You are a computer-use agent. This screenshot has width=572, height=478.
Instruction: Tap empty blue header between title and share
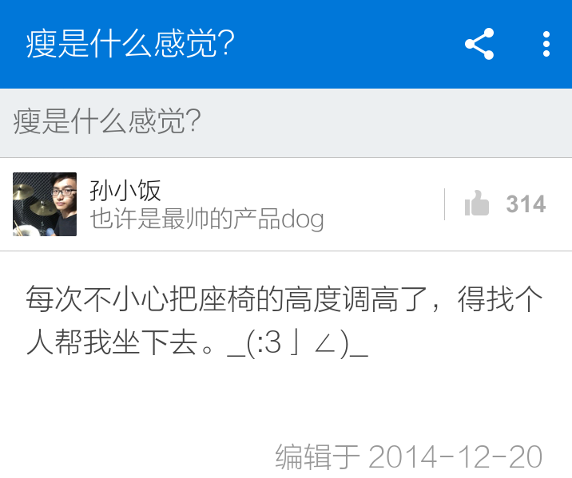click(x=348, y=44)
